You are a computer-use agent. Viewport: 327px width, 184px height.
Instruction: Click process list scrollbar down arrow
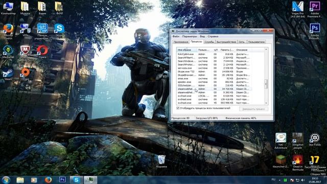[x=266, y=103]
